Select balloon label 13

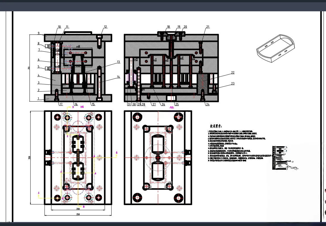pyautogui.click(x=118, y=62)
